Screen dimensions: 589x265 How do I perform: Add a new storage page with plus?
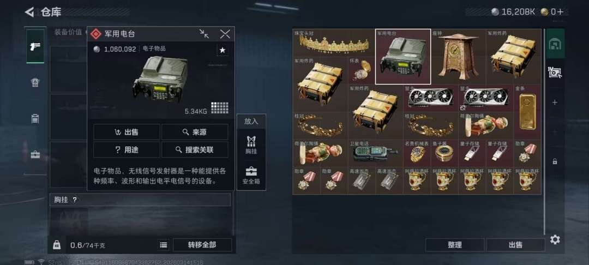(x=555, y=103)
